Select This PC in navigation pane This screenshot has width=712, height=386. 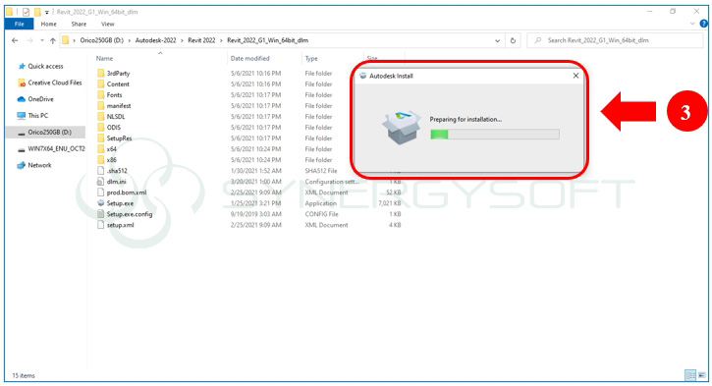tap(32, 115)
